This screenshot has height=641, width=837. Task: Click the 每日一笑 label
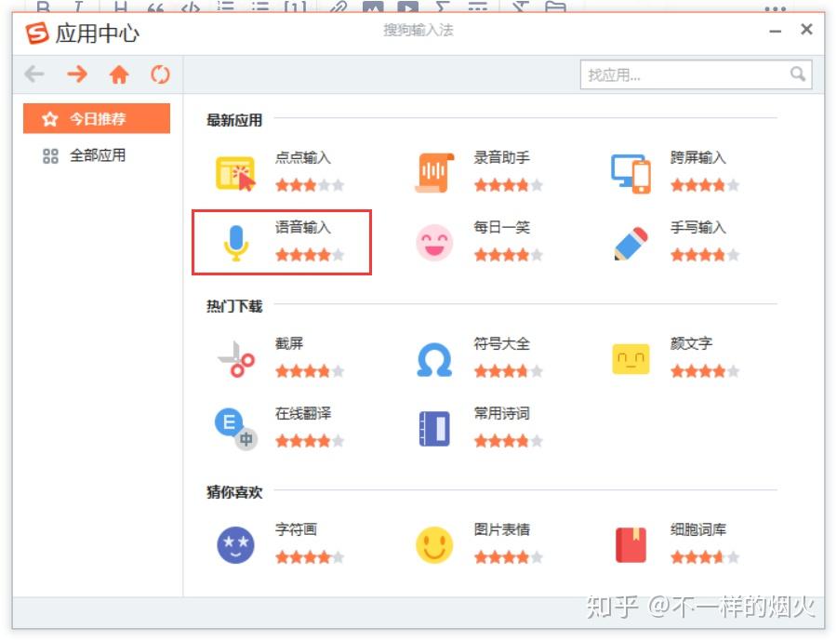[502, 228]
